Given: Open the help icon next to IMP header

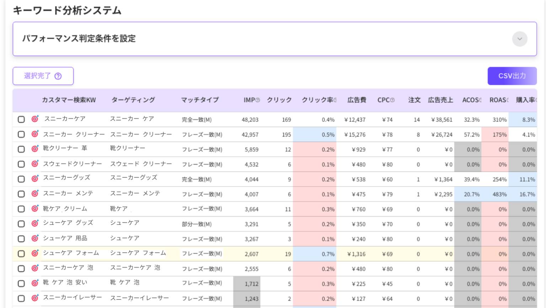Looking at the screenshot, I should coord(257,100).
